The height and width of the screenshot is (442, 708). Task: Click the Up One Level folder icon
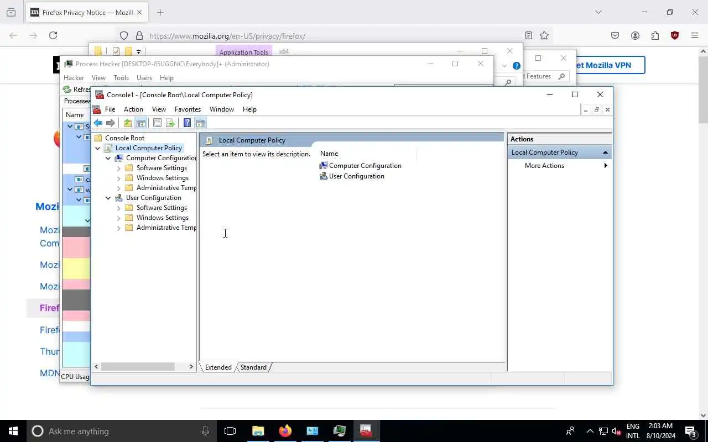pos(128,123)
